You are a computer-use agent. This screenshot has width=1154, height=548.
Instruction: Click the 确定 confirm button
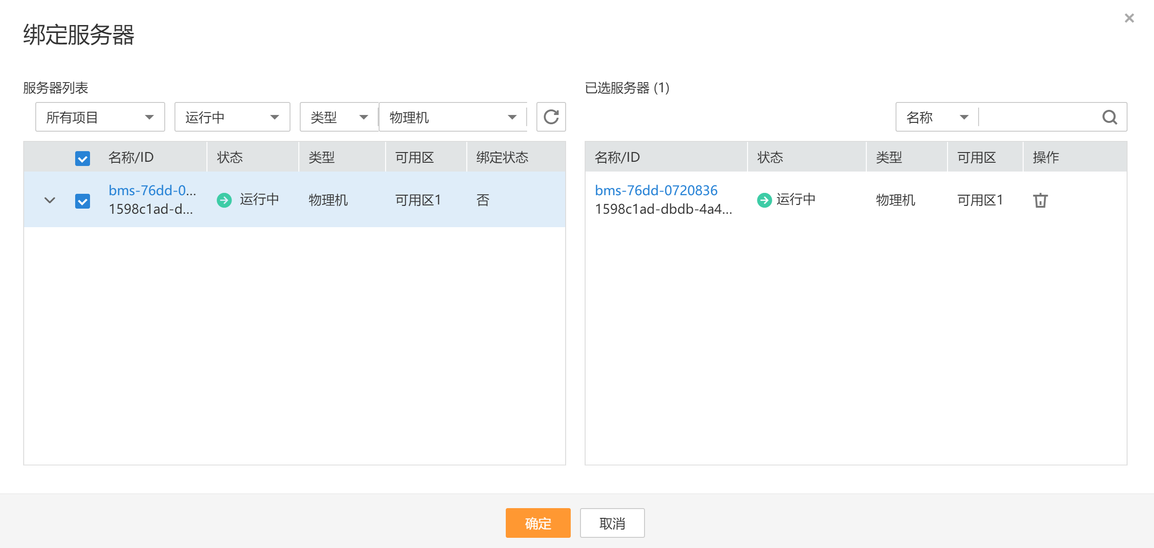pyautogui.click(x=538, y=523)
